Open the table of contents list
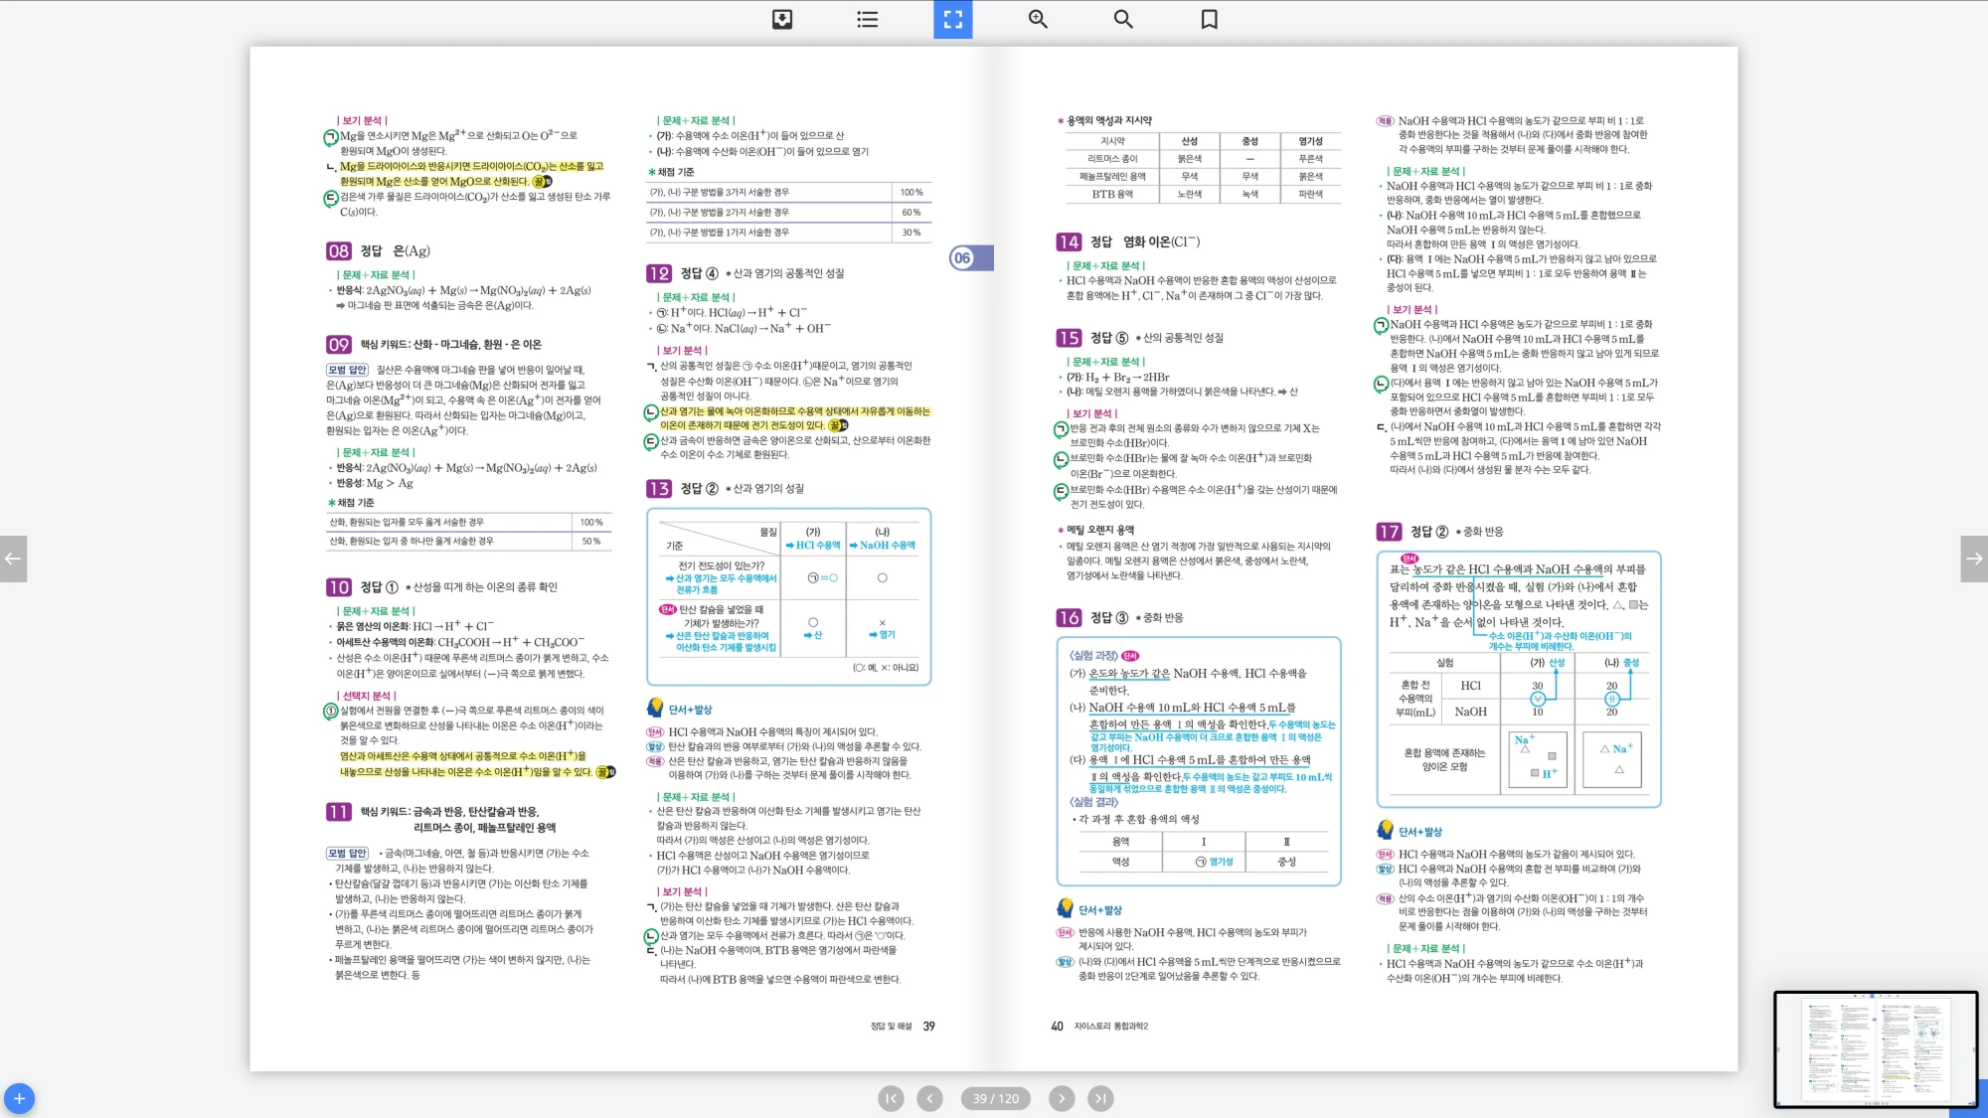The width and height of the screenshot is (1988, 1118). [867, 19]
